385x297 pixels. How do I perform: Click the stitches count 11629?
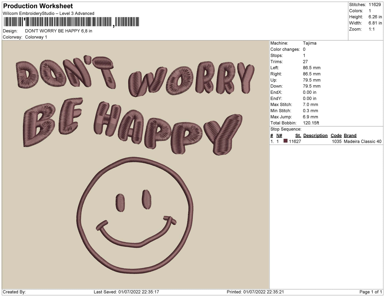point(375,5)
